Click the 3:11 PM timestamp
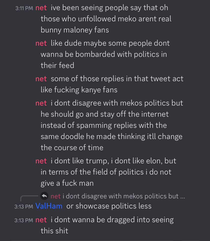This screenshot has height=241, width=210. (24, 8)
